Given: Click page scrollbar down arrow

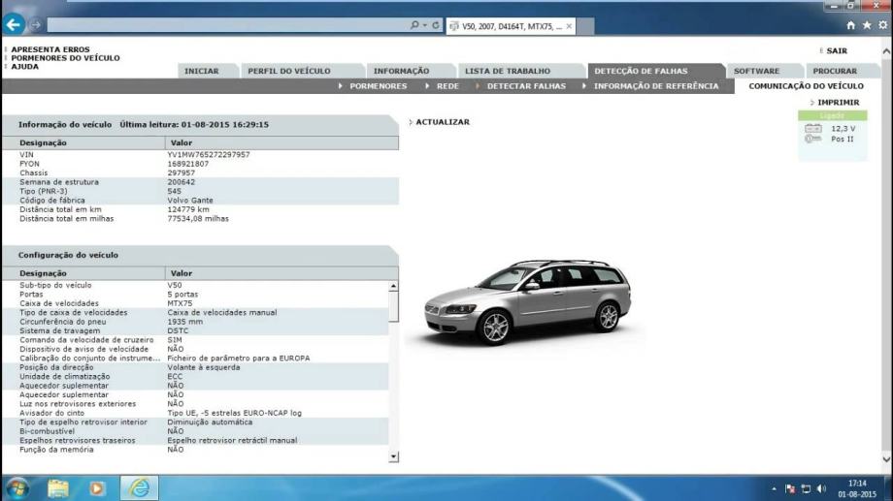Looking at the screenshot, I should pos(886,459).
